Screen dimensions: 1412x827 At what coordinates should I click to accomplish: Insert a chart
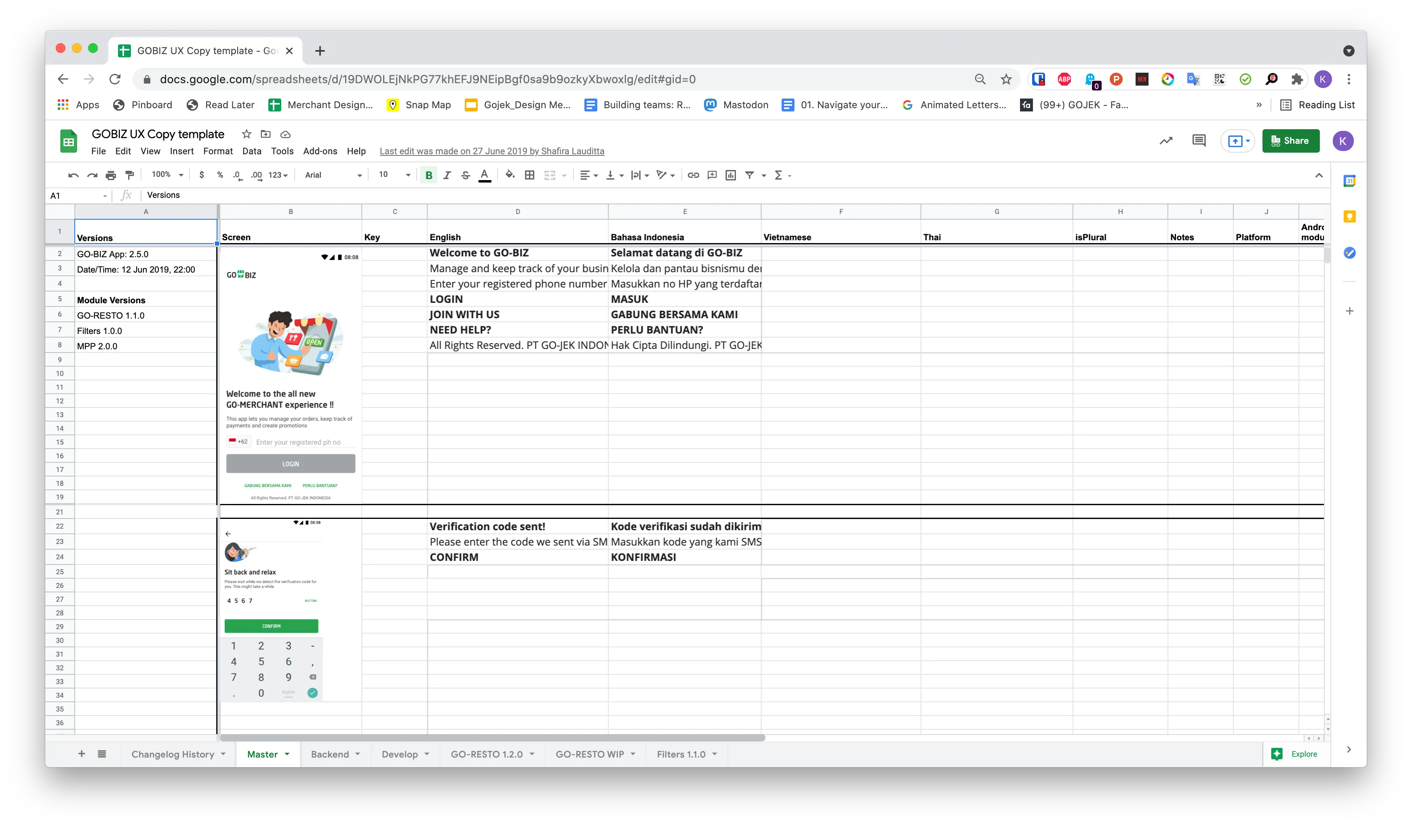[730, 175]
